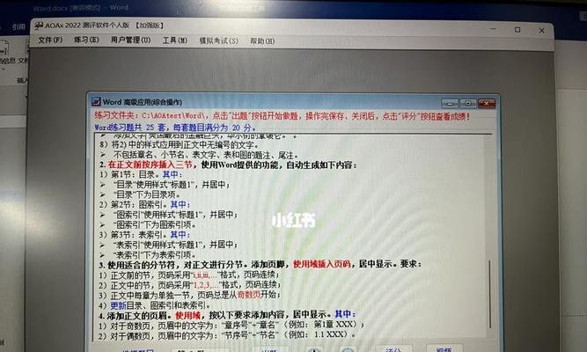Click the line '4. 添加正文的页眉'
The width and height of the screenshot is (587, 352).
click(227, 315)
